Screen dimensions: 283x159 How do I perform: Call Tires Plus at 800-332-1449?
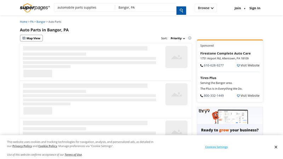[x=213, y=96]
